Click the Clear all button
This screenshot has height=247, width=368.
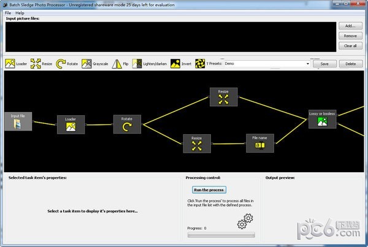point(350,46)
